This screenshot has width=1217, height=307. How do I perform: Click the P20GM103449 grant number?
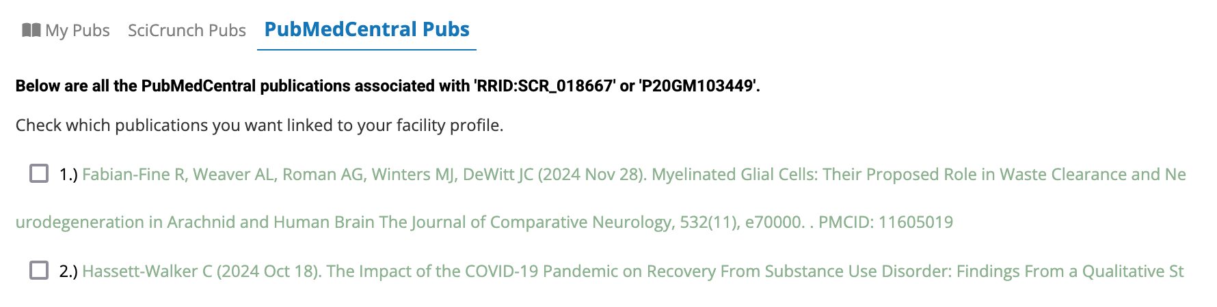(x=698, y=87)
